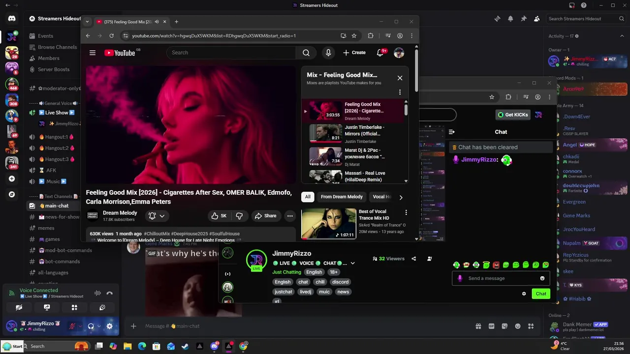Open the main-chat text channel
Screen dimensions: 630x354
[x=53, y=206]
